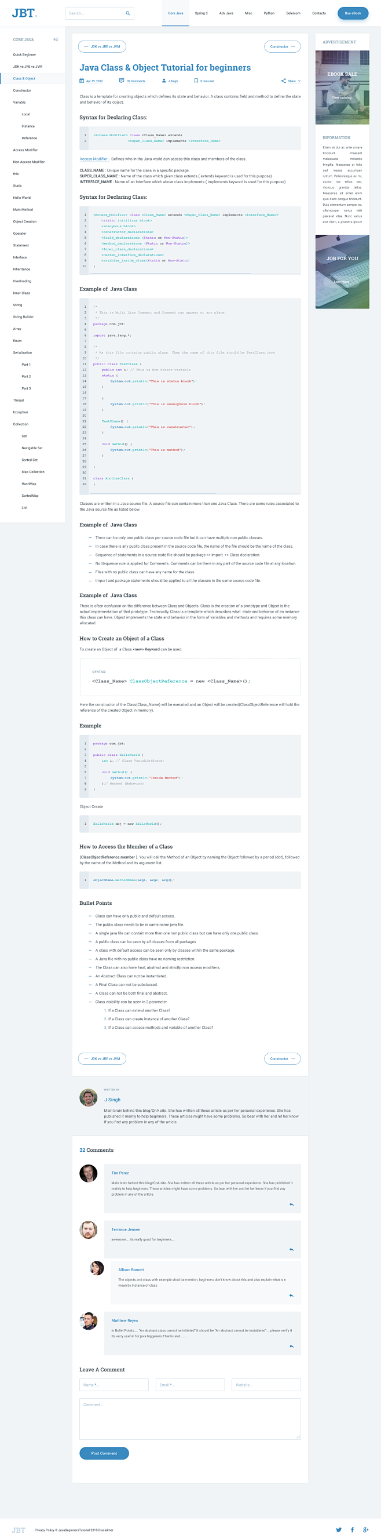Click the Share icon below the title

(284, 81)
